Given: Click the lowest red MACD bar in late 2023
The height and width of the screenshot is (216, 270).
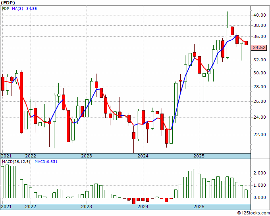Looking at the screenshot, I should tap(134, 201).
